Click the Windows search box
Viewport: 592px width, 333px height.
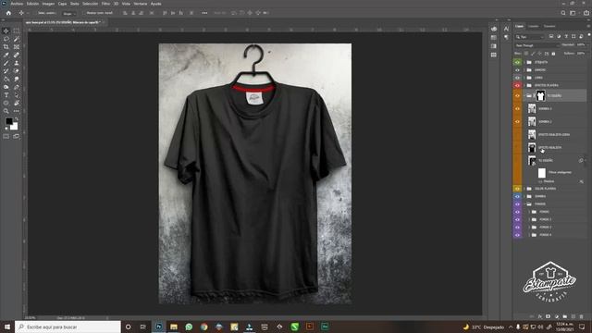coord(68,327)
